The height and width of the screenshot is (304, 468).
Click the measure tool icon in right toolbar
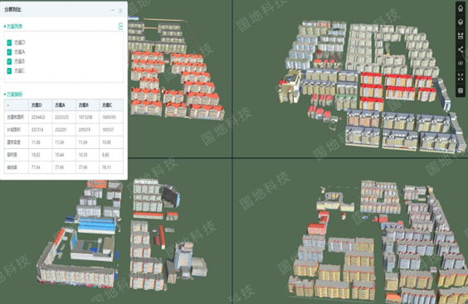coord(461,36)
